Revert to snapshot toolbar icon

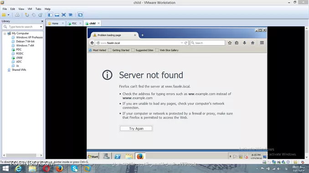(x=34, y=15)
